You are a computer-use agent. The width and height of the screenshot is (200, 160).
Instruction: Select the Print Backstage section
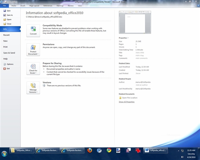[x=10, y=47]
